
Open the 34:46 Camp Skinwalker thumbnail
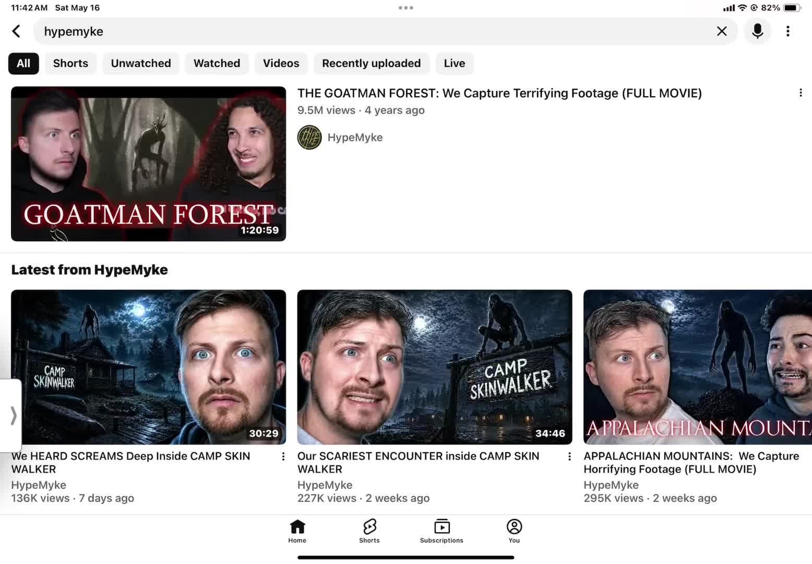435,367
